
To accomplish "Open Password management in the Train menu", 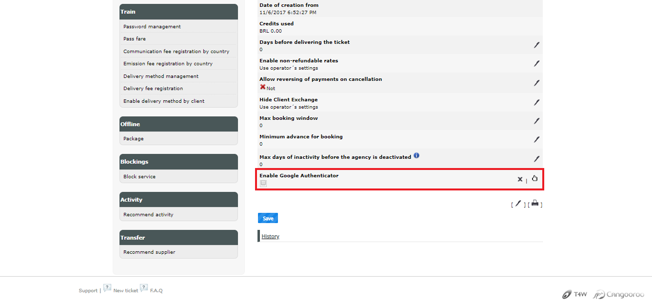I will point(152,27).
